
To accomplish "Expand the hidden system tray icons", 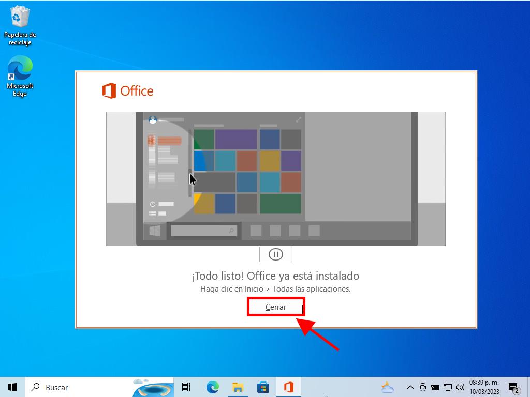I will click(x=410, y=387).
